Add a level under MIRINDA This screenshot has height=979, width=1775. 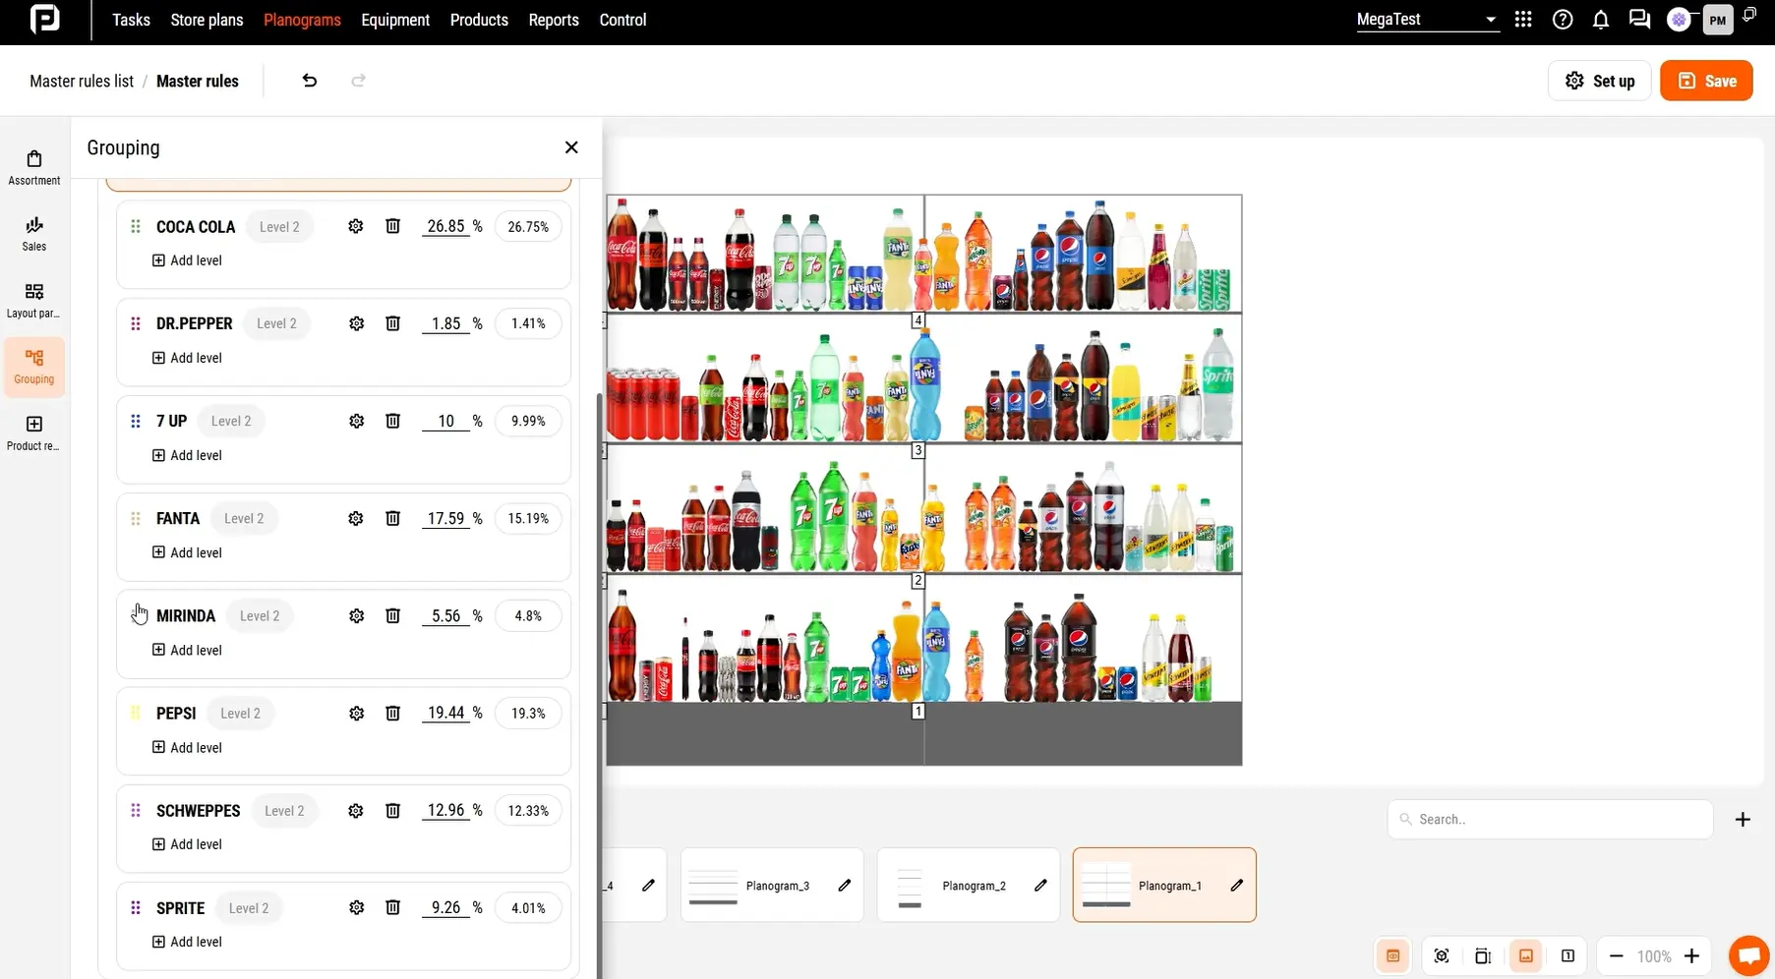click(x=187, y=650)
